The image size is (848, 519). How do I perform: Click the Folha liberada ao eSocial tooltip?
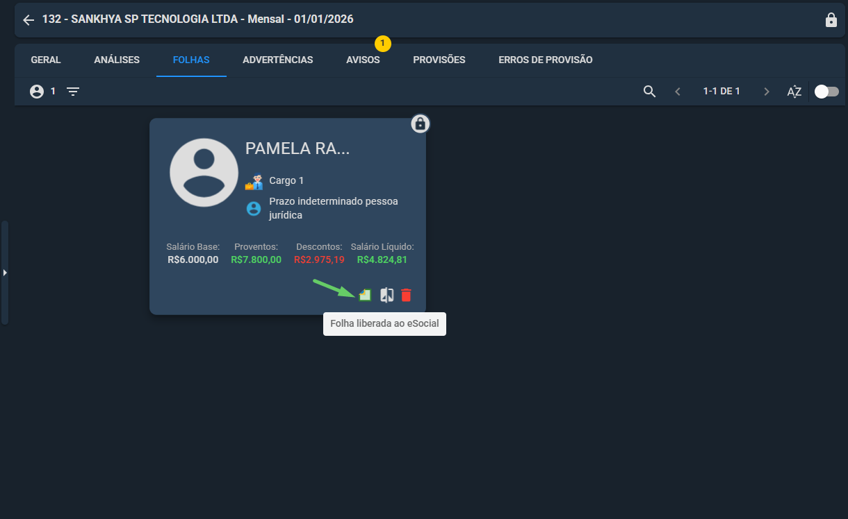[x=384, y=324]
